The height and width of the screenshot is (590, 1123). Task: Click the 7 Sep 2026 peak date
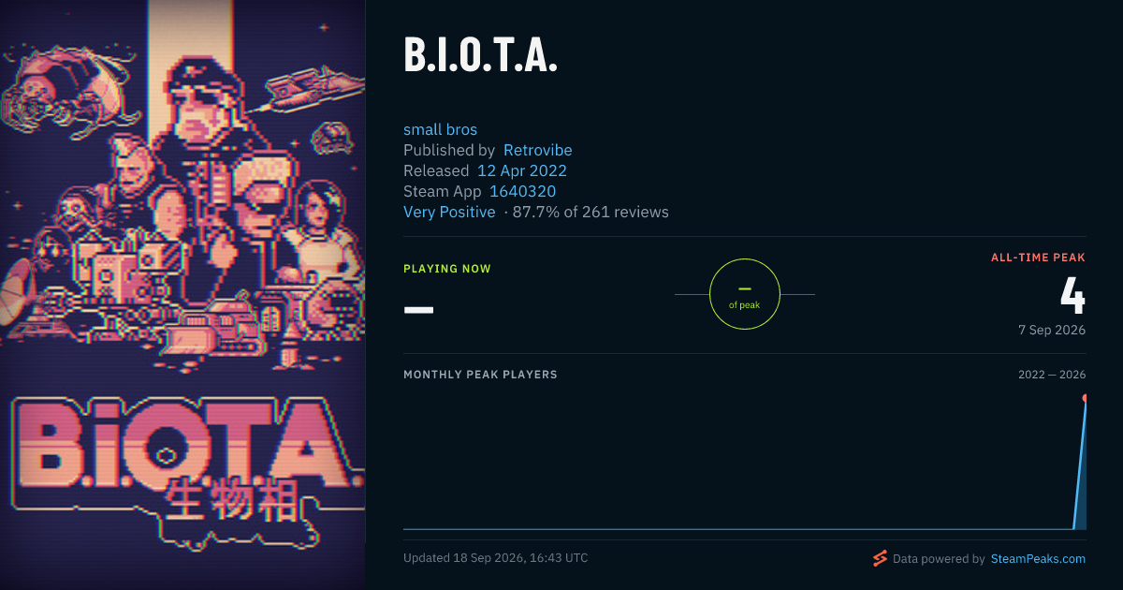click(1052, 330)
